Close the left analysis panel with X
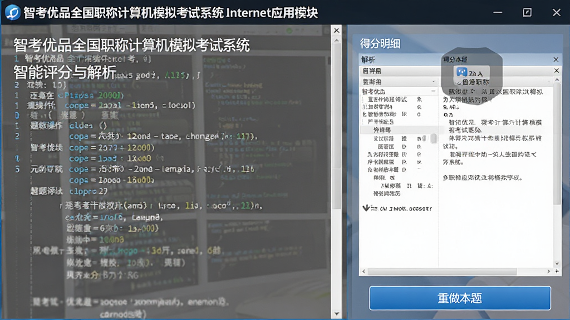 [x=337, y=31]
